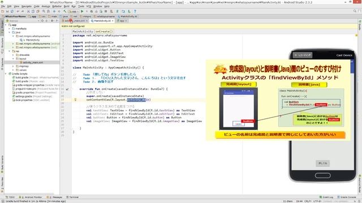Open the Build Variants side panel

point(2,164)
